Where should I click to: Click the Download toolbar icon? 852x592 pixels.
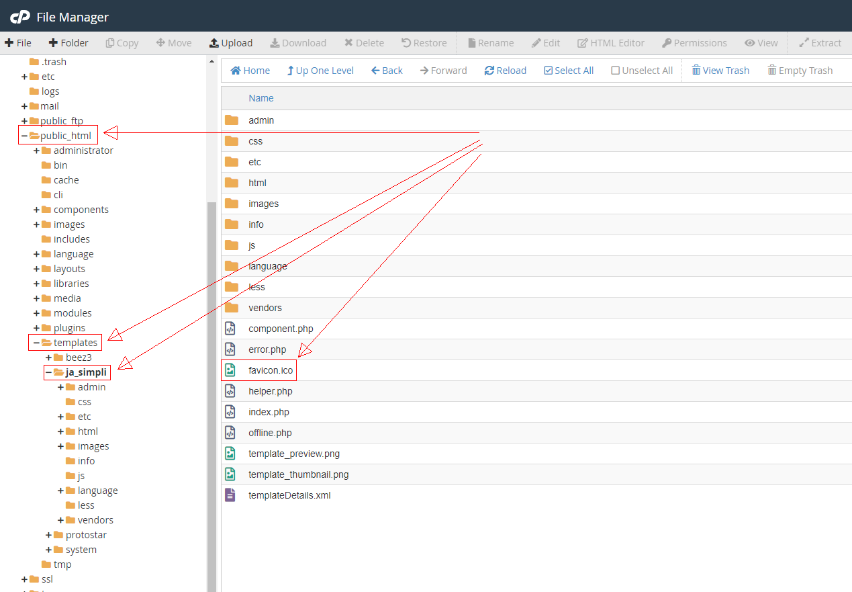click(298, 42)
